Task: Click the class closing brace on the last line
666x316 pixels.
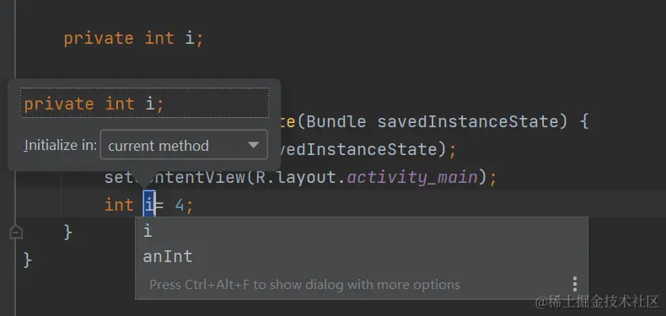Action: click(28, 260)
